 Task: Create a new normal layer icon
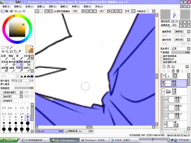click(x=164, y=66)
